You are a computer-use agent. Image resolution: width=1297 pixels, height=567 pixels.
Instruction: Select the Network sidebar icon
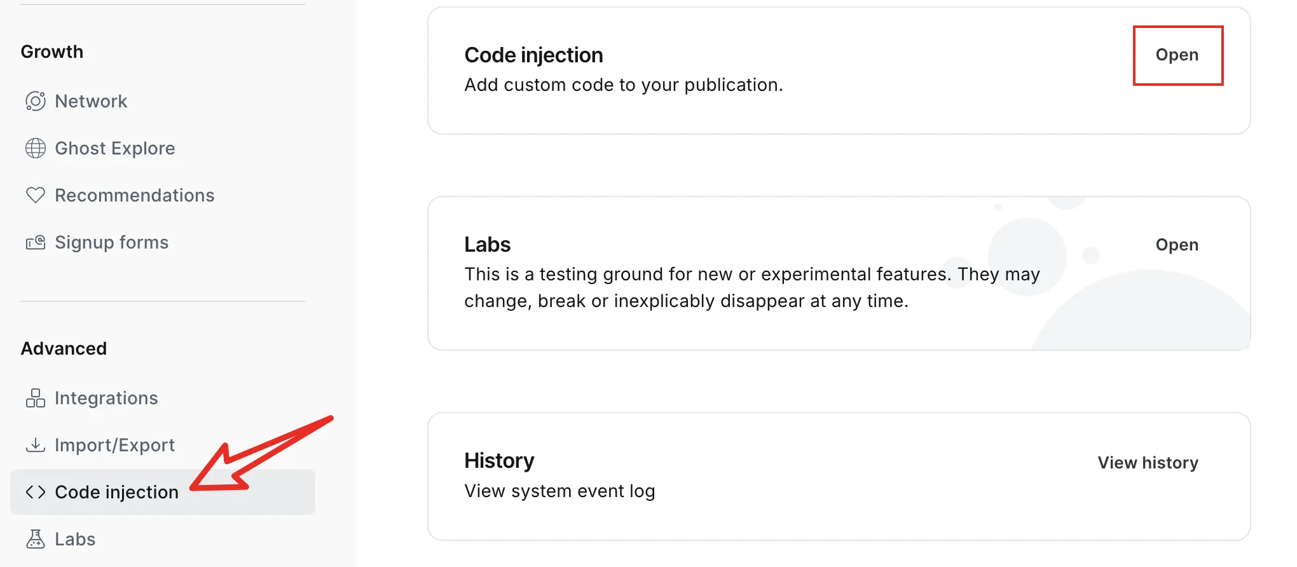click(x=37, y=100)
